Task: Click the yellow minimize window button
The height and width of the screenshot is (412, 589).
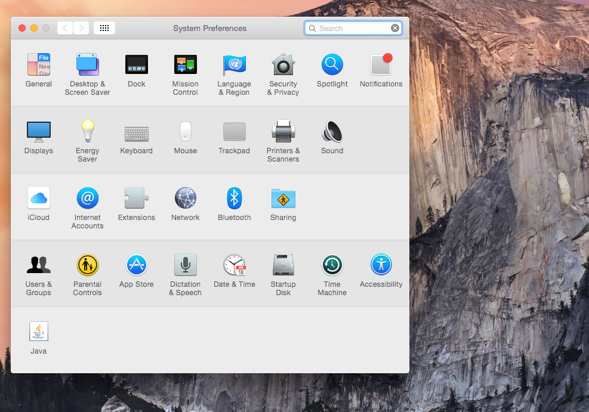Action: [x=34, y=28]
